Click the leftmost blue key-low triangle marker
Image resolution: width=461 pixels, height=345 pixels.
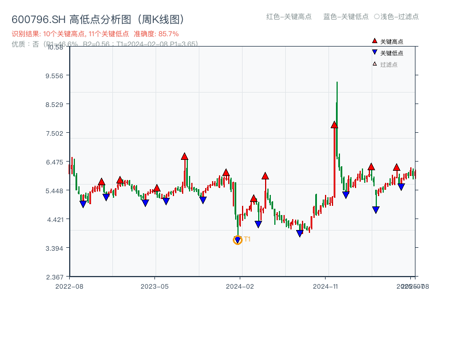83,204
